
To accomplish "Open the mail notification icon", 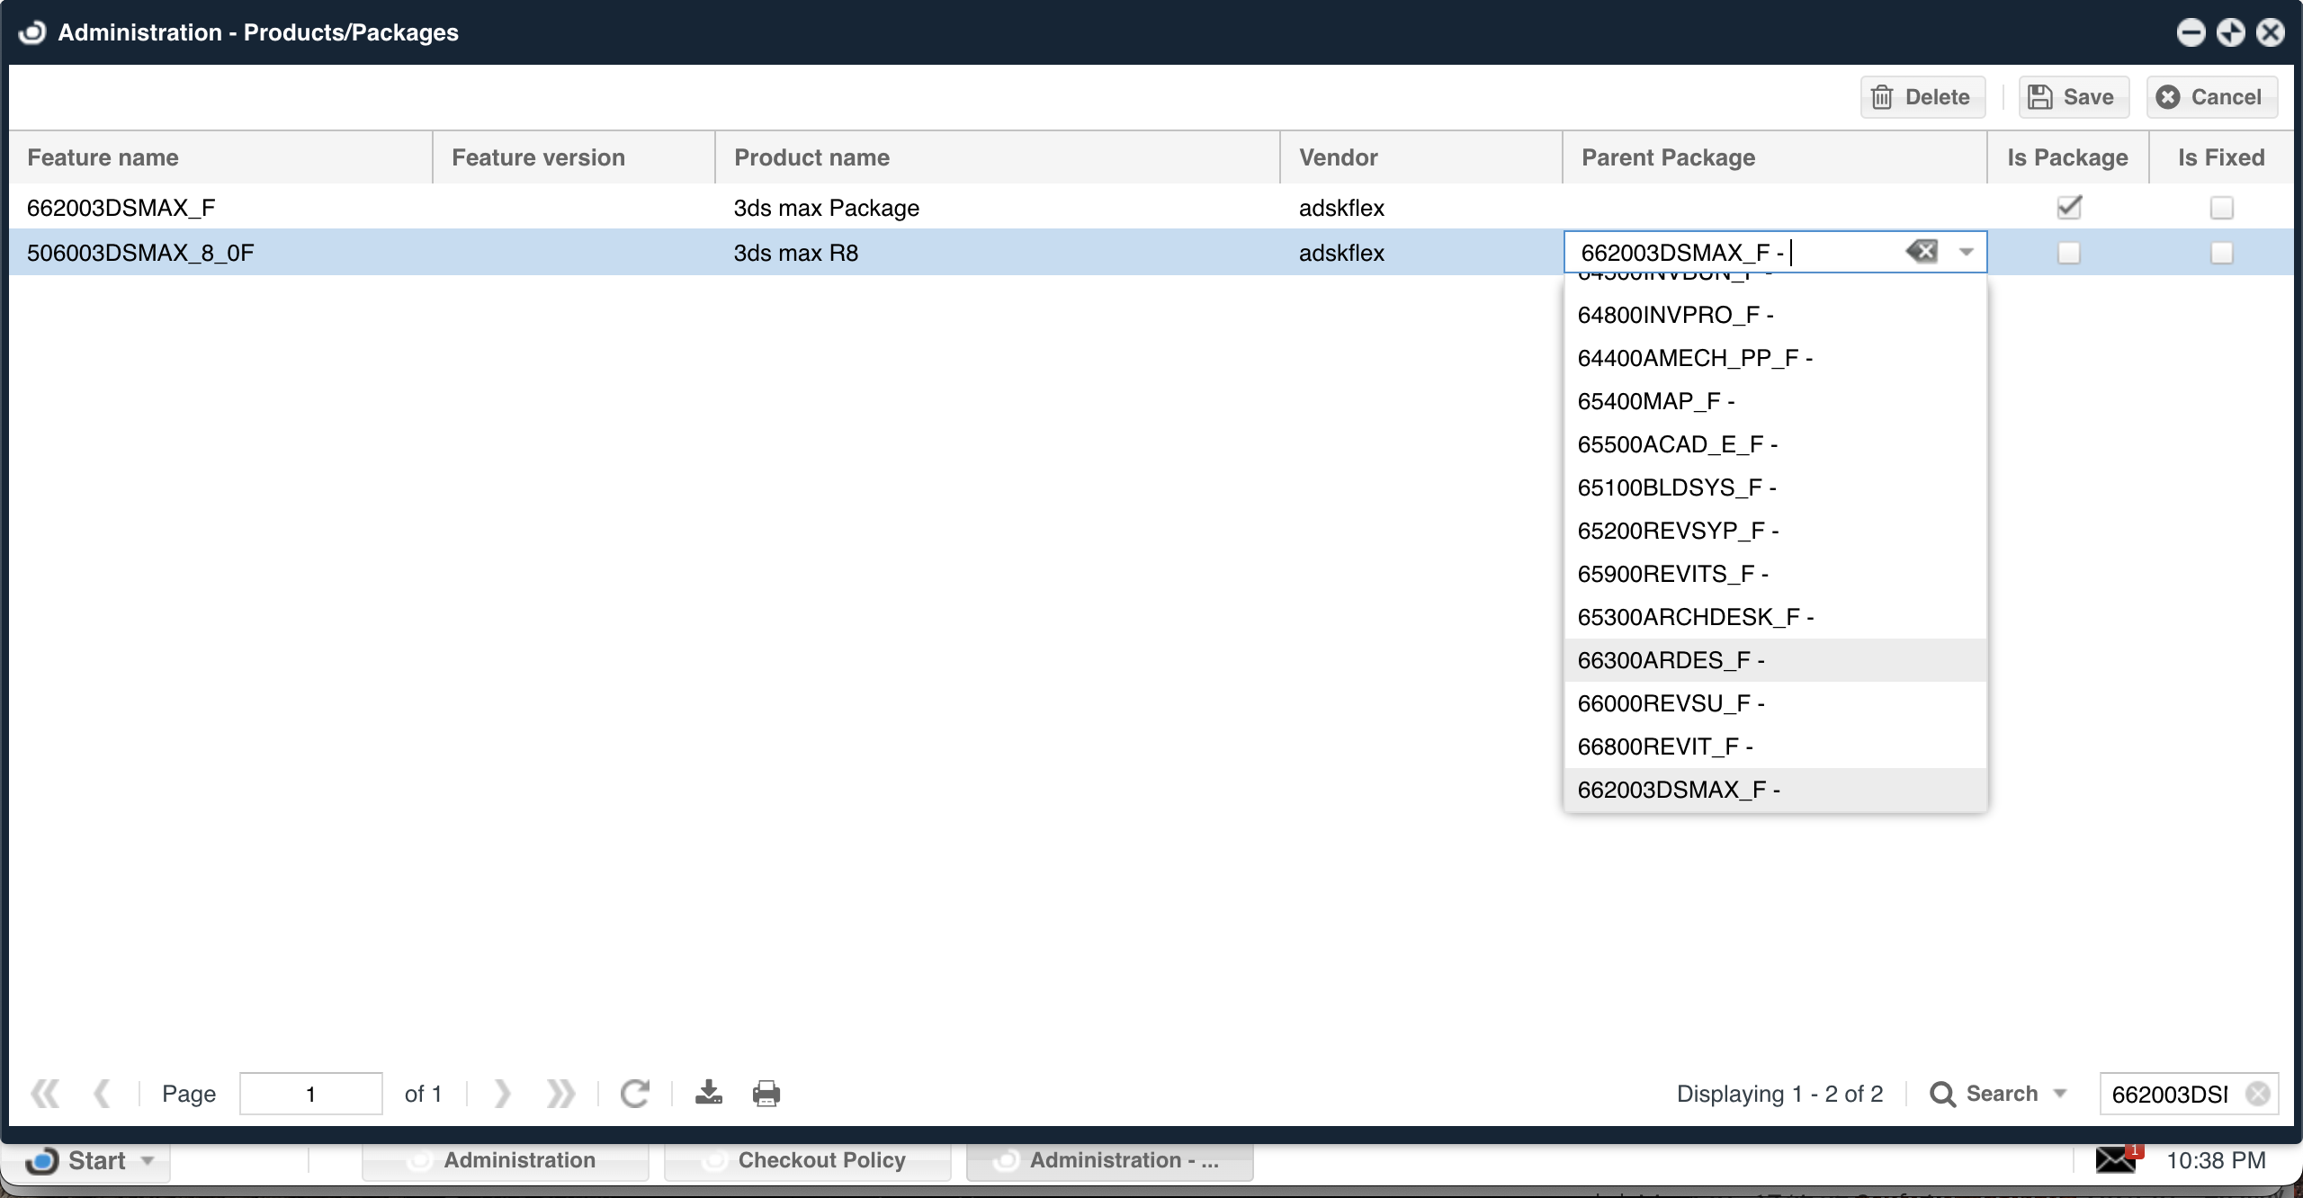I will 2116,1160.
